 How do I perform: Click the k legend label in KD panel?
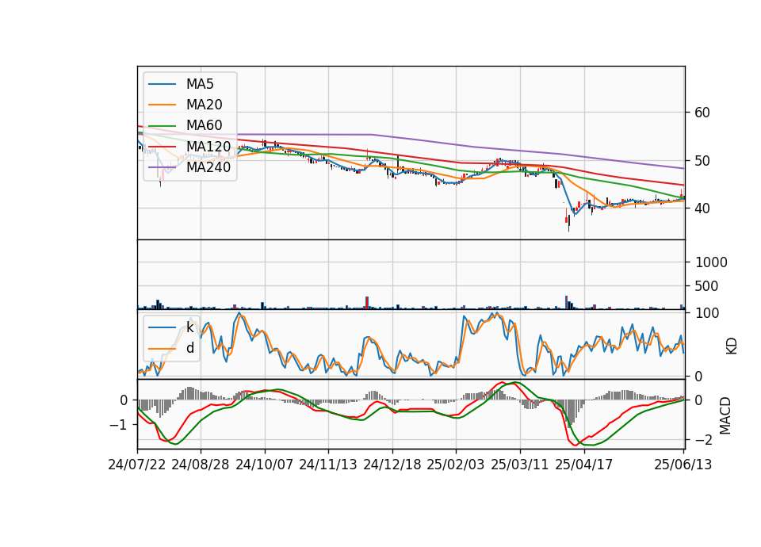point(189,327)
